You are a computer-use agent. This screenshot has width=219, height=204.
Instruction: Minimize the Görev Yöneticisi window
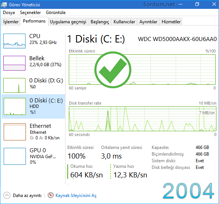tap(181, 4)
